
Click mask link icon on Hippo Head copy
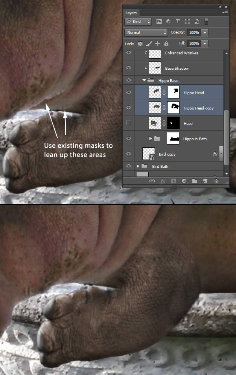point(164,108)
